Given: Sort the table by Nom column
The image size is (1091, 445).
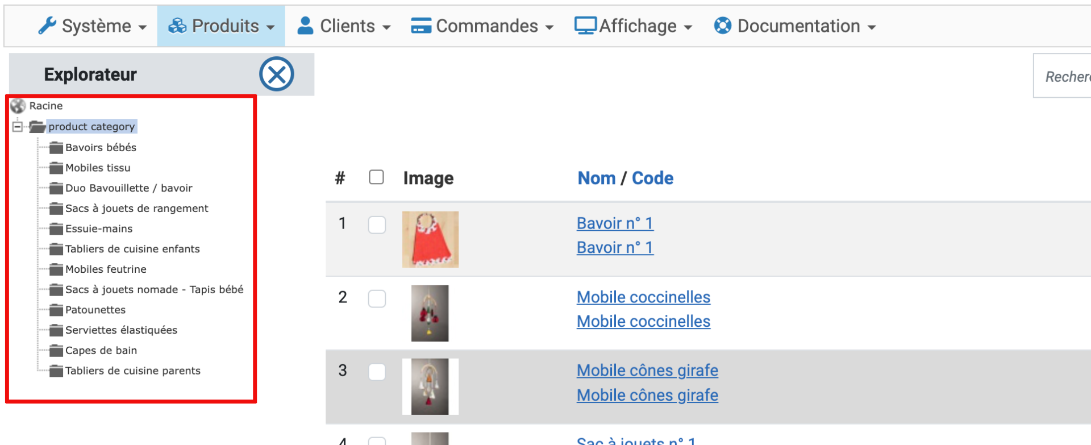Looking at the screenshot, I should point(596,178).
